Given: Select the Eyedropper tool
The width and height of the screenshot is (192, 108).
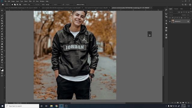Looking at the screenshot, I should coord(2,26).
